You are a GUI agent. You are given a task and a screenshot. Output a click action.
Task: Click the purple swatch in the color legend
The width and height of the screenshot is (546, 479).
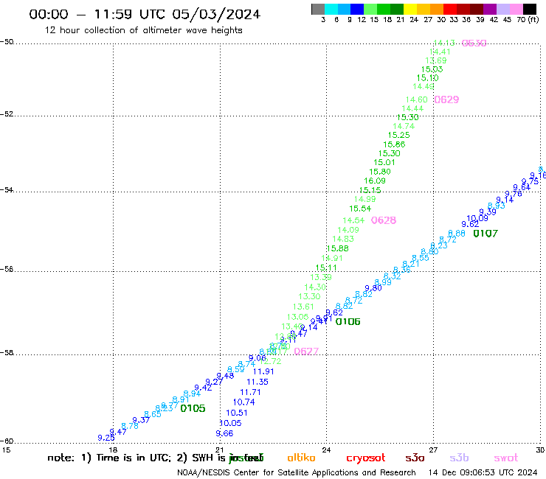490,9
